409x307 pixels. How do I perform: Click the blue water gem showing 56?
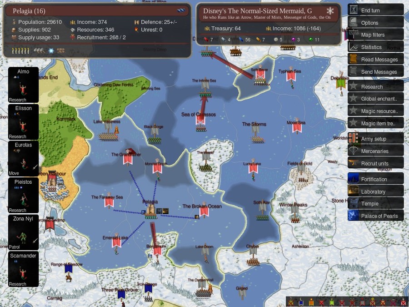[241, 40]
